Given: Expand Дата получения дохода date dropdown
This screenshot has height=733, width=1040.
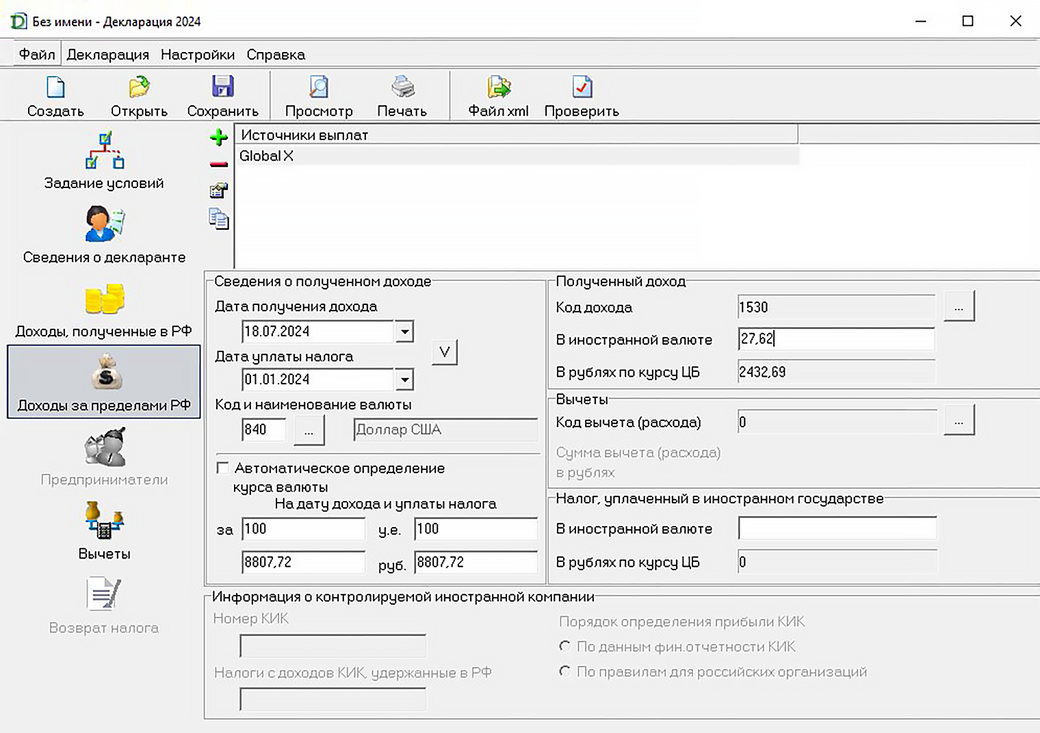Looking at the screenshot, I should click(x=404, y=332).
